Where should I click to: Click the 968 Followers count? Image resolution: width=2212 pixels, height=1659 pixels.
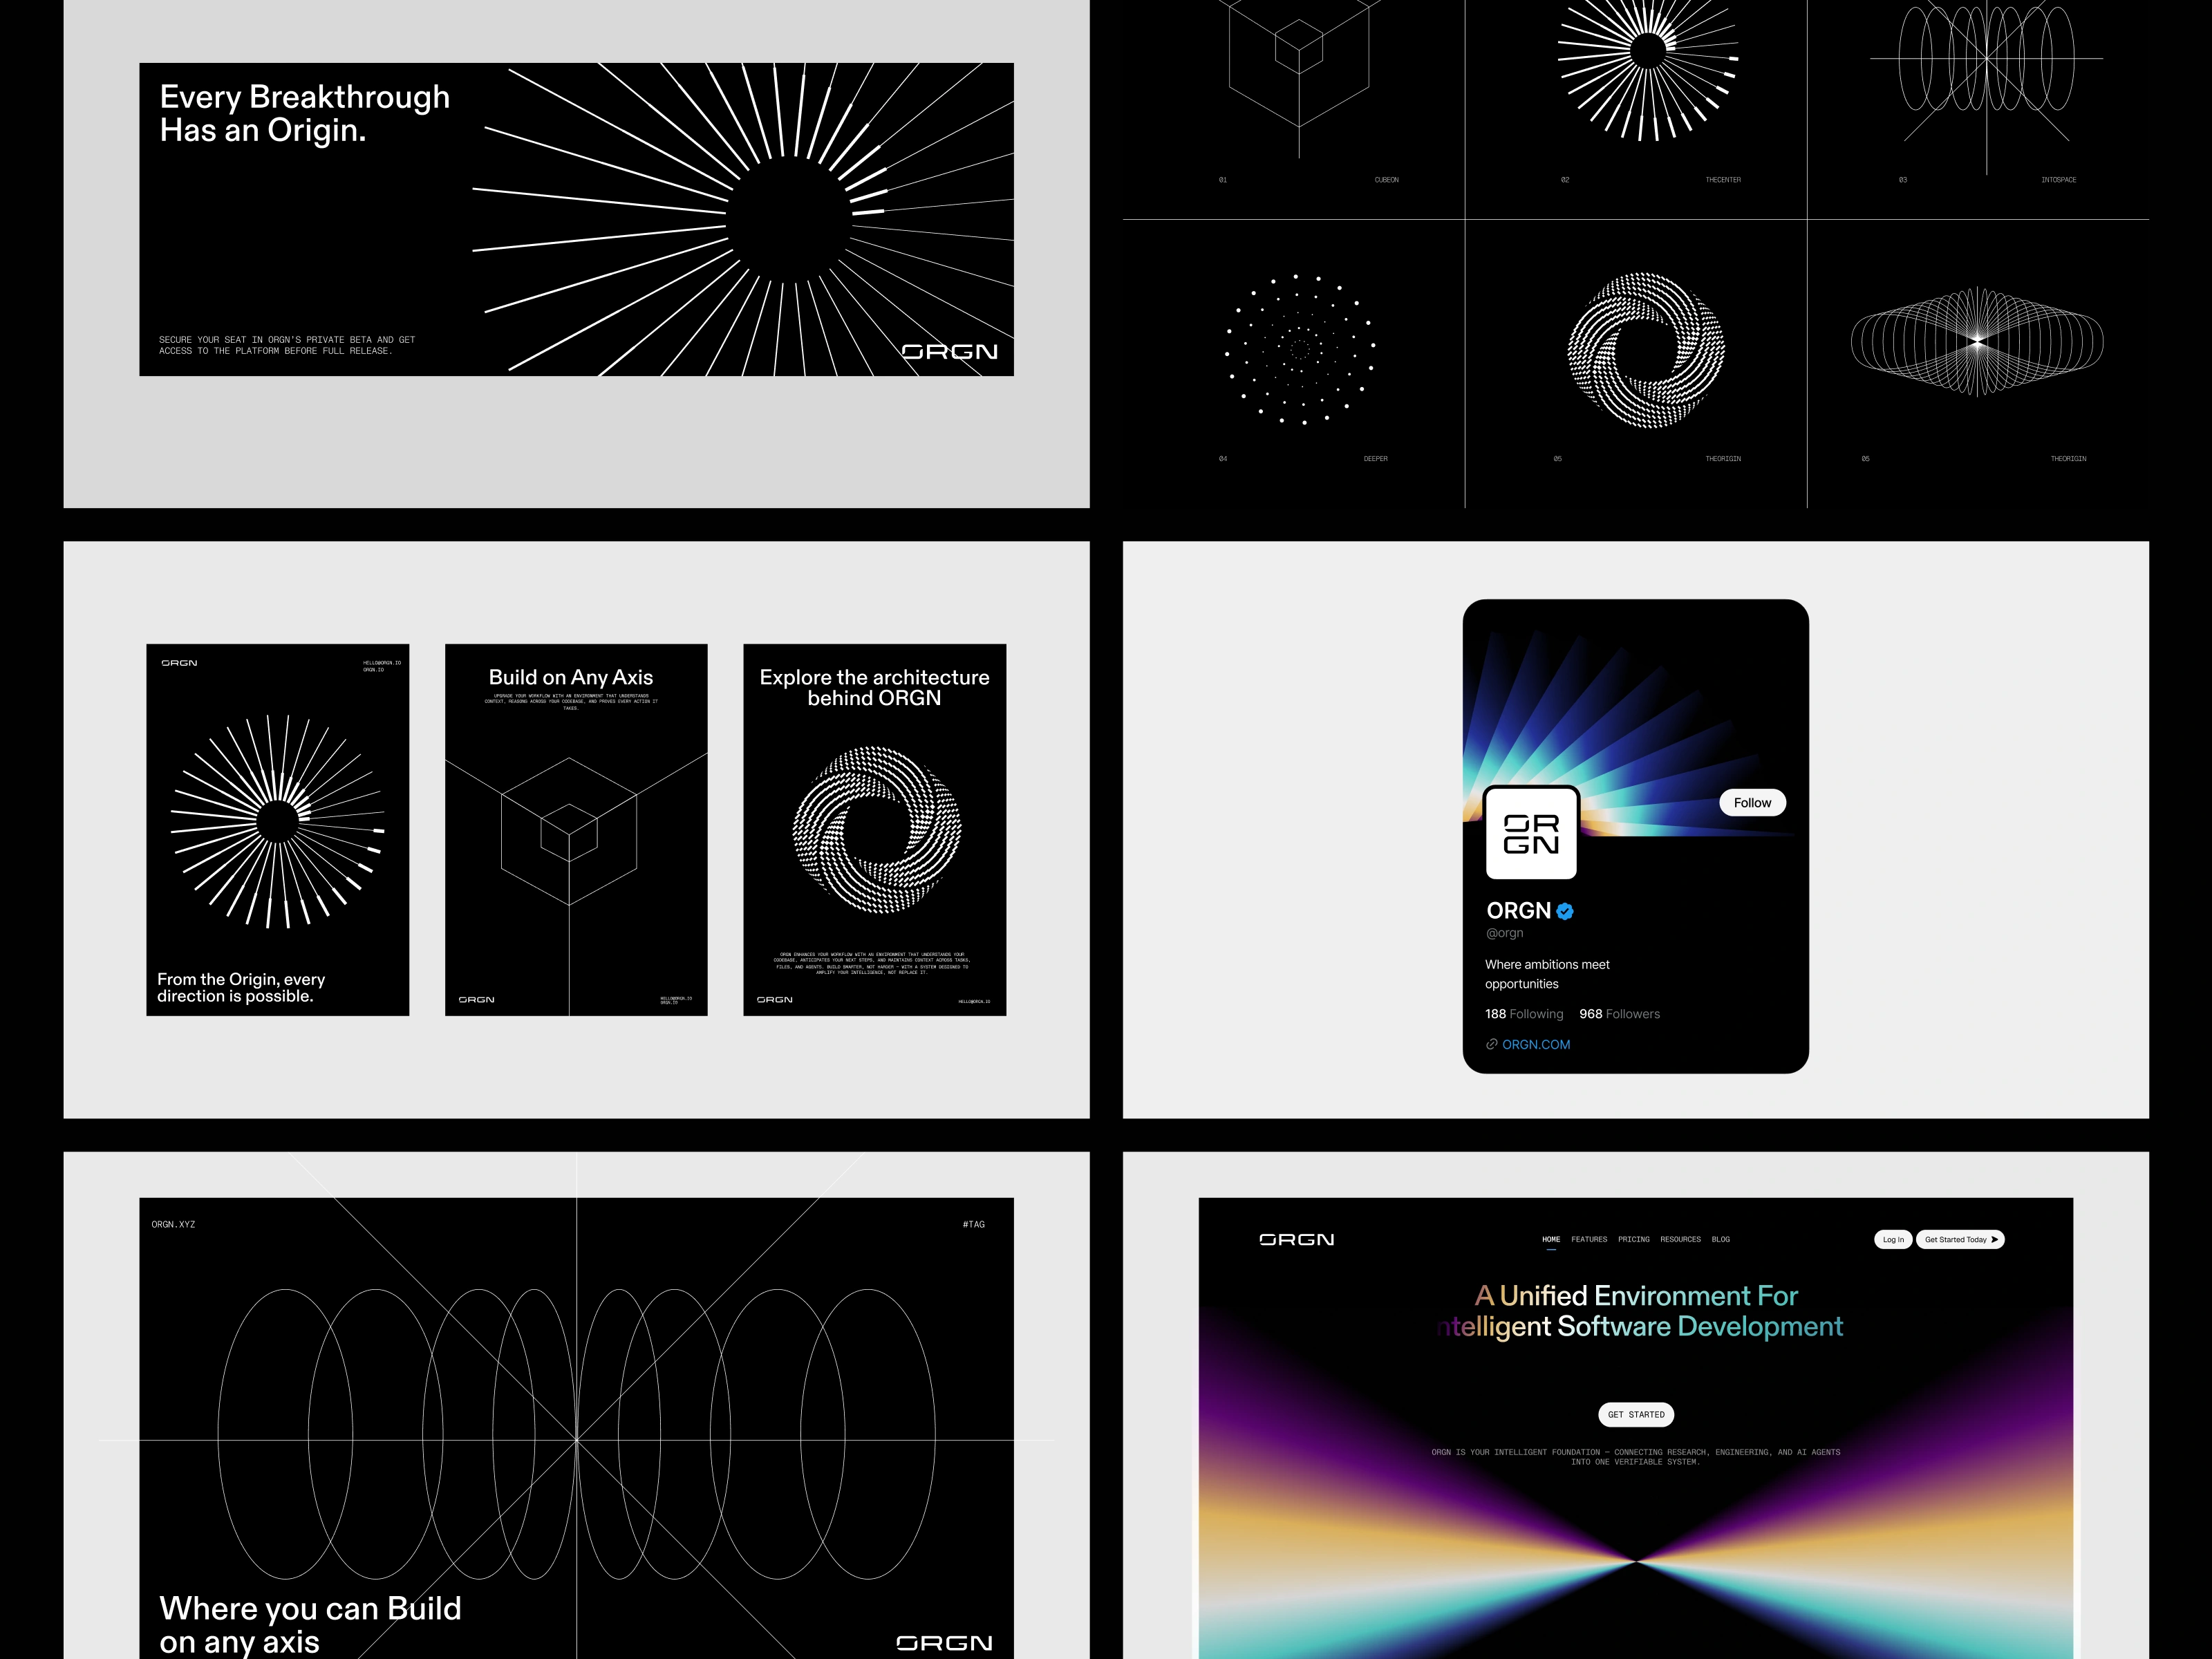[x=1619, y=1014]
